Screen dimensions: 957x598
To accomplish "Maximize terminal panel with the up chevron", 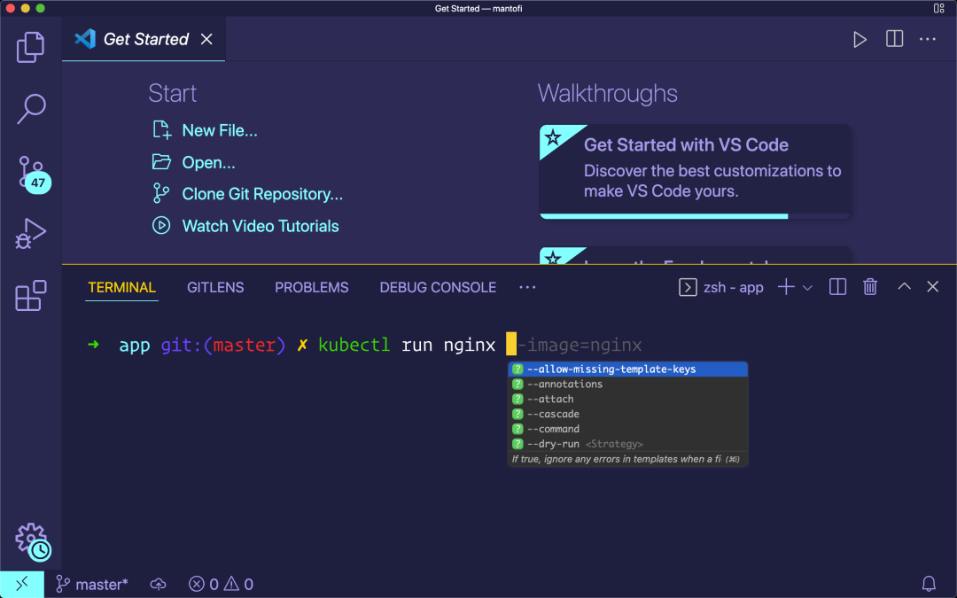I will (x=904, y=287).
